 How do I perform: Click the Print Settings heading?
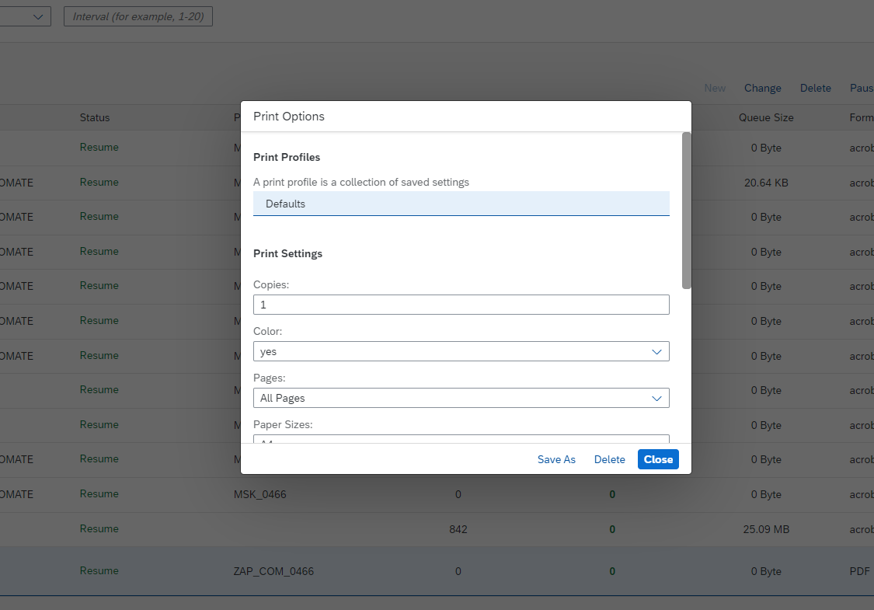pos(287,253)
